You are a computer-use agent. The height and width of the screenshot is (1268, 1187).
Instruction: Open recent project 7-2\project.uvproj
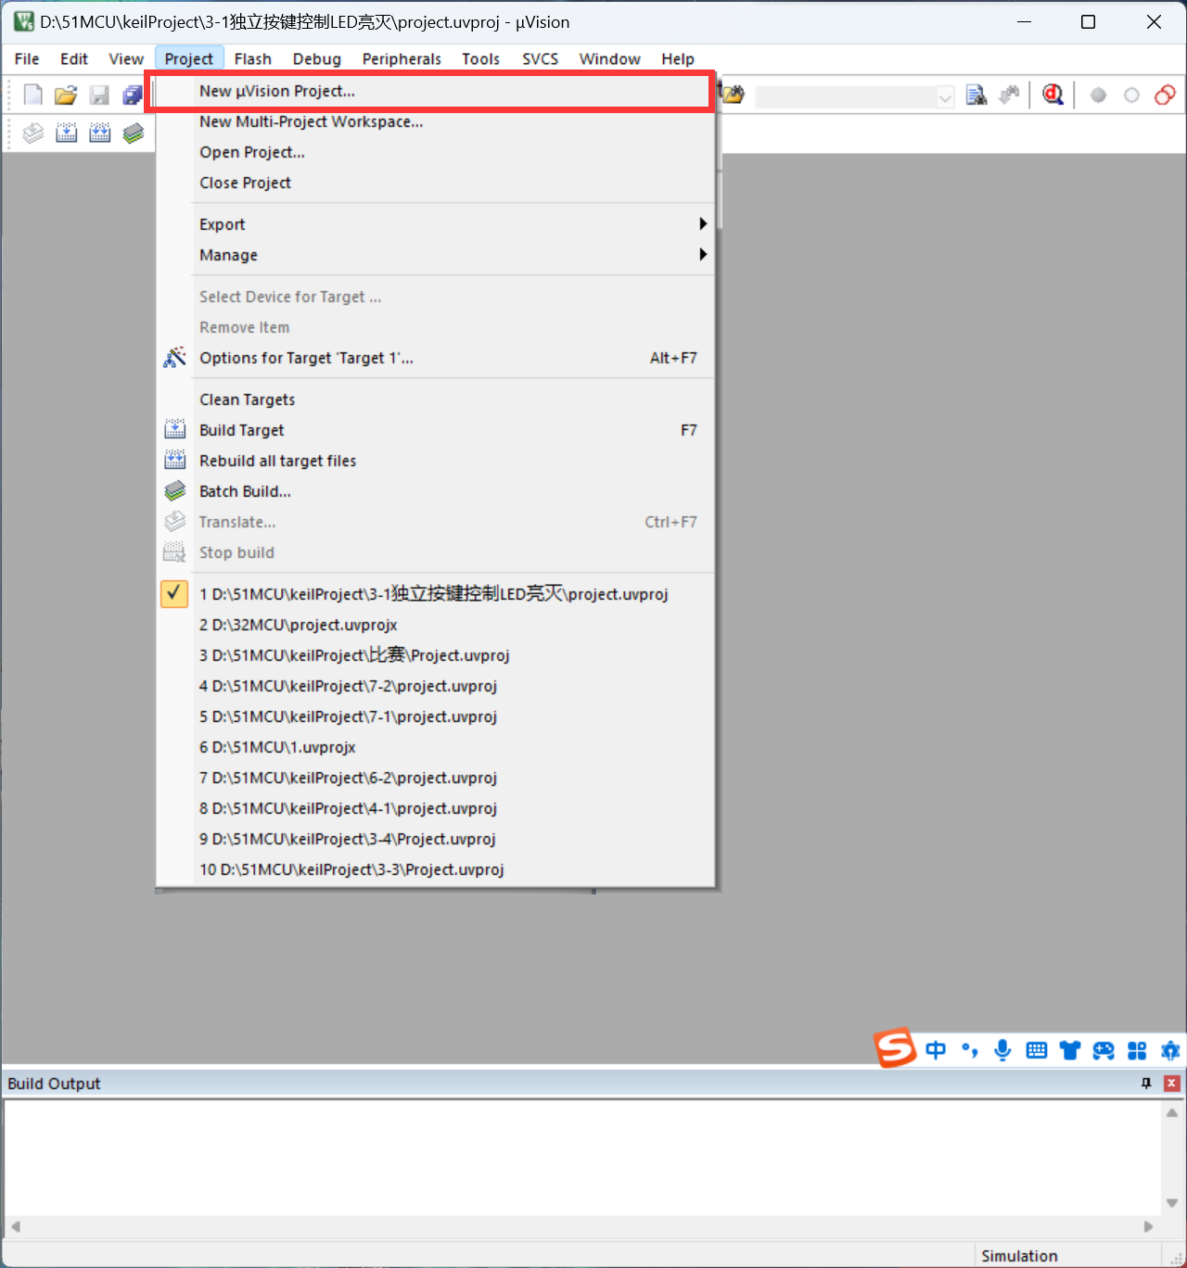(435, 686)
